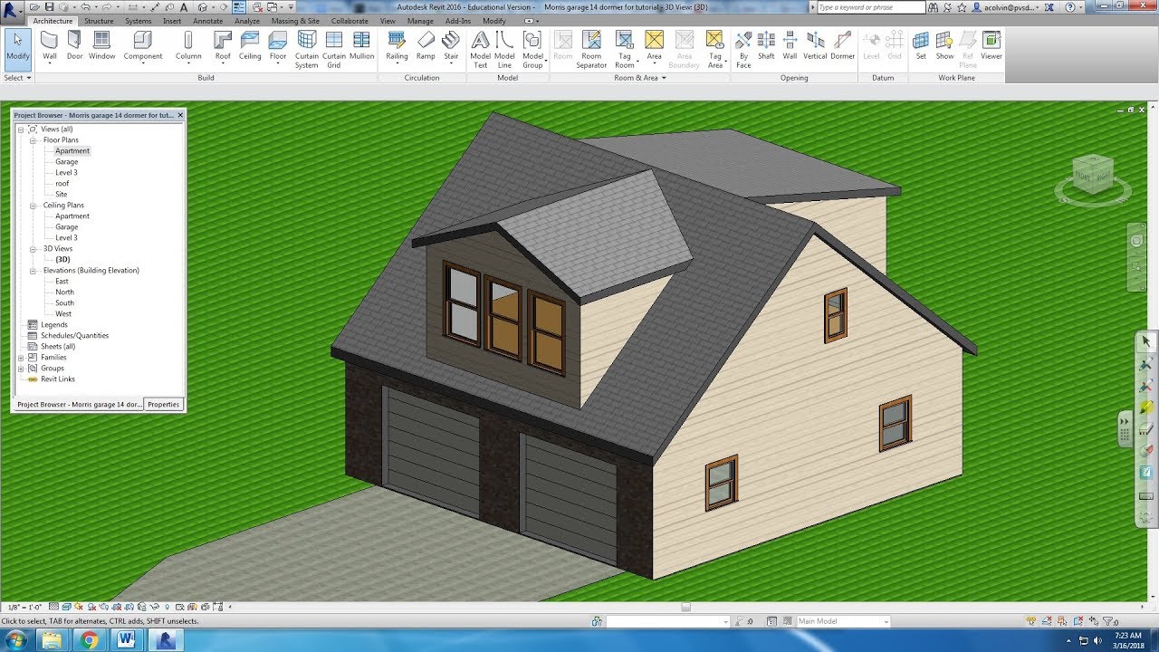Select the Door tool
The width and height of the screenshot is (1159, 652).
point(74,45)
